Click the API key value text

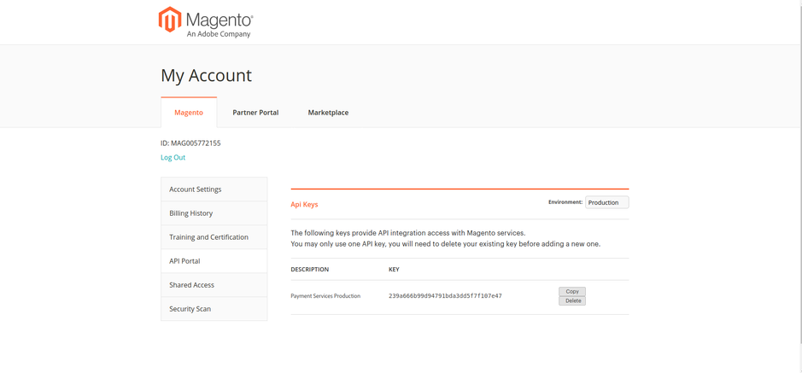coord(445,296)
